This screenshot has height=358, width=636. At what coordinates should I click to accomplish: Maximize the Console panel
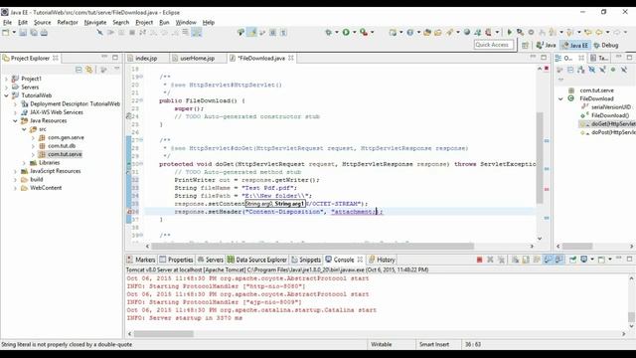pos(629,259)
